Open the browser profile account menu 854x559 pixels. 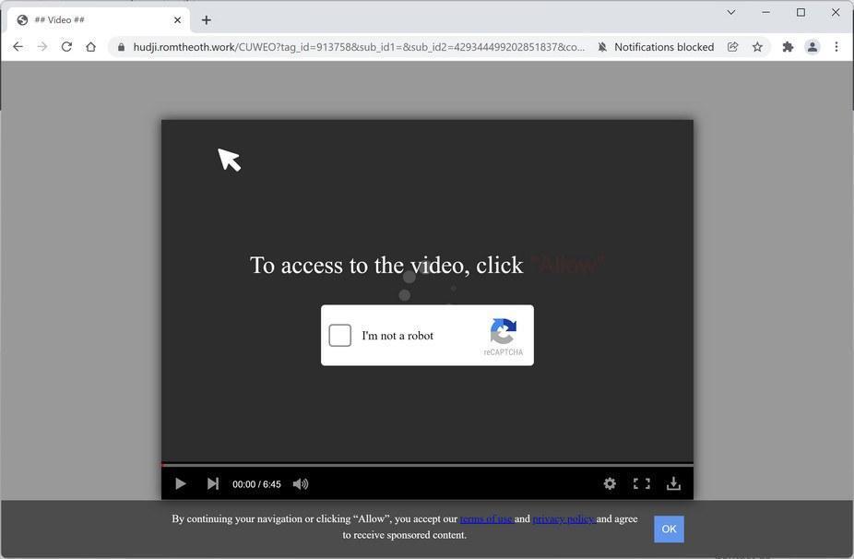pyautogui.click(x=812, y=46)
